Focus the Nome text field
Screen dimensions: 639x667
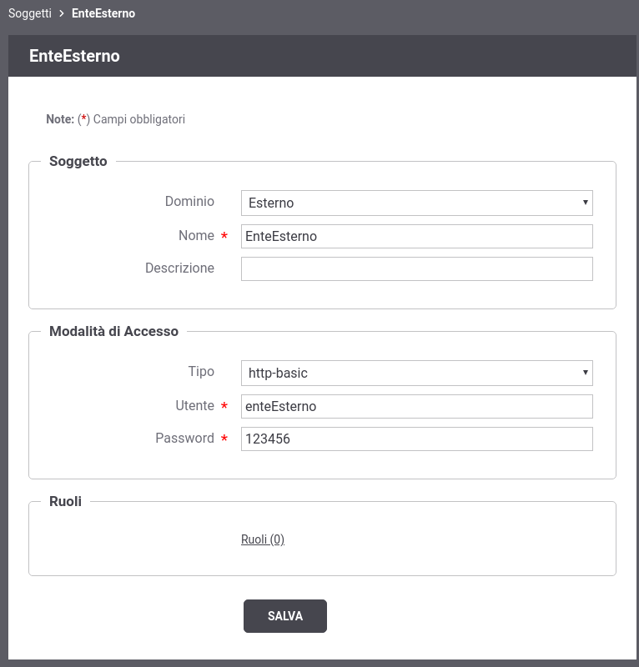pyautogui.click(x=416, y=236)
